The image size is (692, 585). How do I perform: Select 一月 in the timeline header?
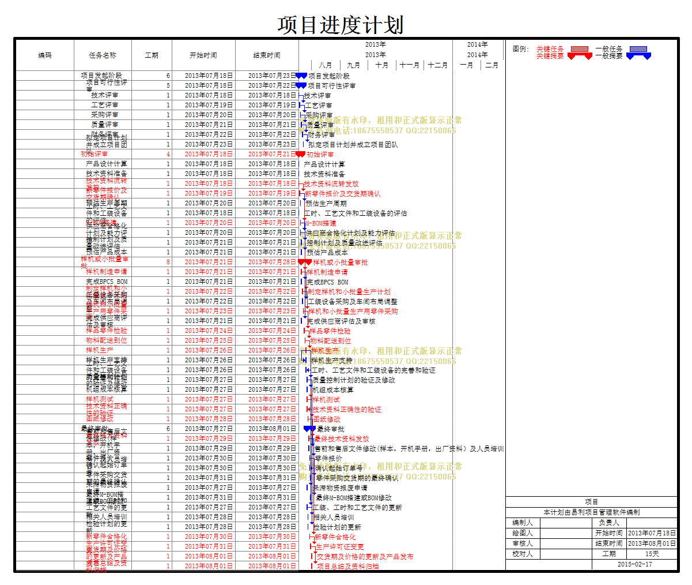pos(467,65)
